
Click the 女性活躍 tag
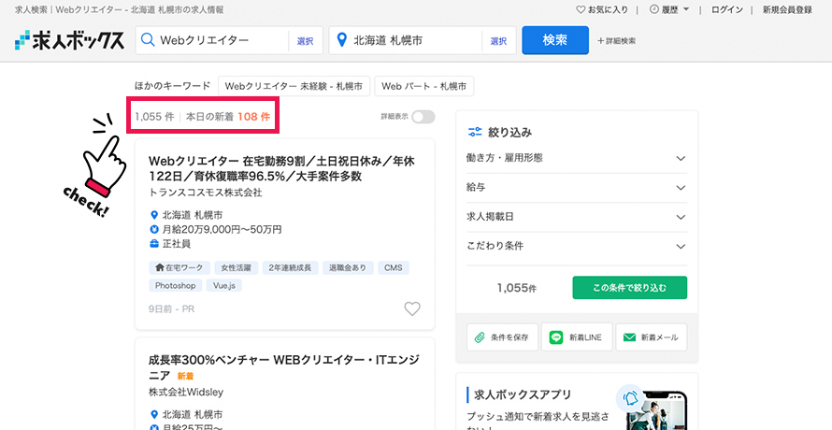pos(237,268)
